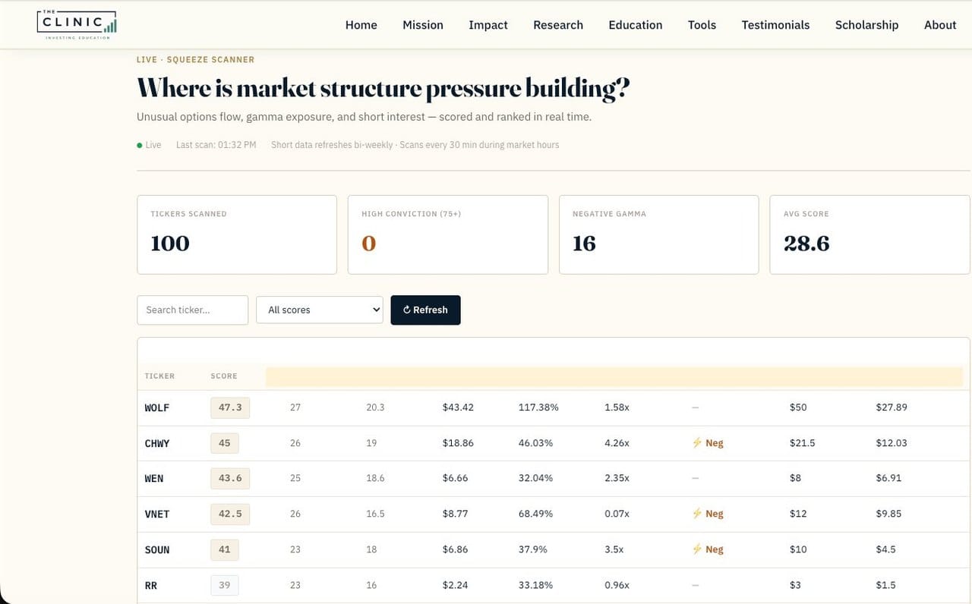Screen dimensions: 972x604
Task: Open the Home menu item
Action: click(361, 25)
